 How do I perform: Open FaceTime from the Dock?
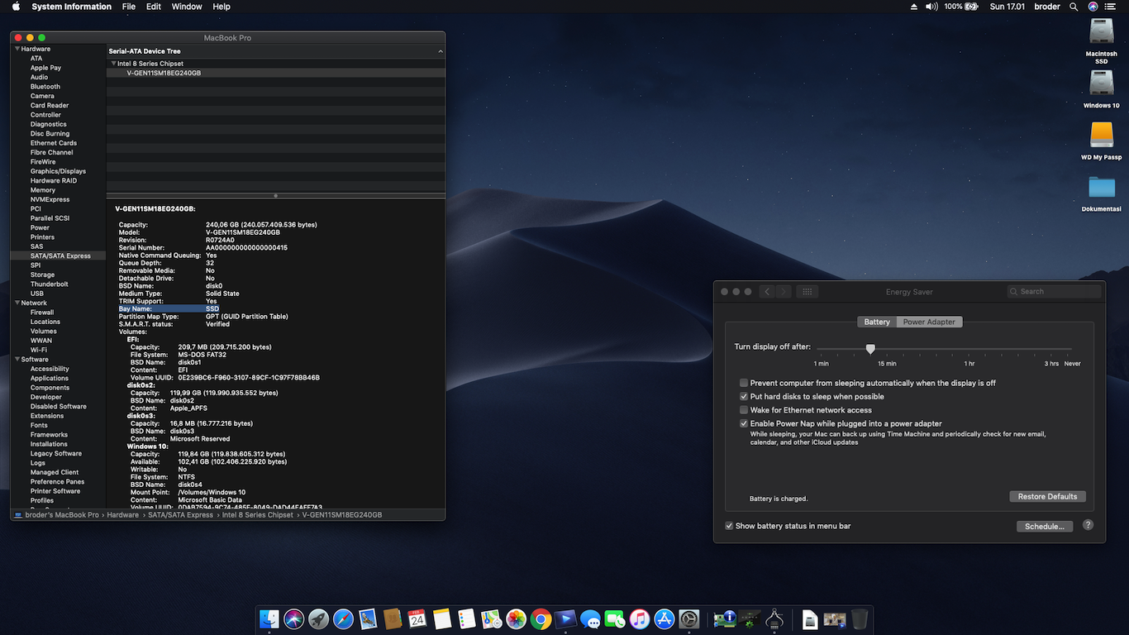[615, 619]
